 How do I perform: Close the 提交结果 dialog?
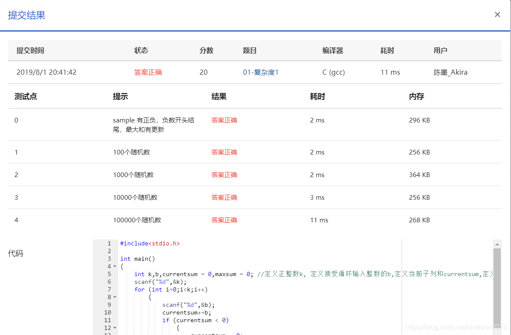coord(497,15)
